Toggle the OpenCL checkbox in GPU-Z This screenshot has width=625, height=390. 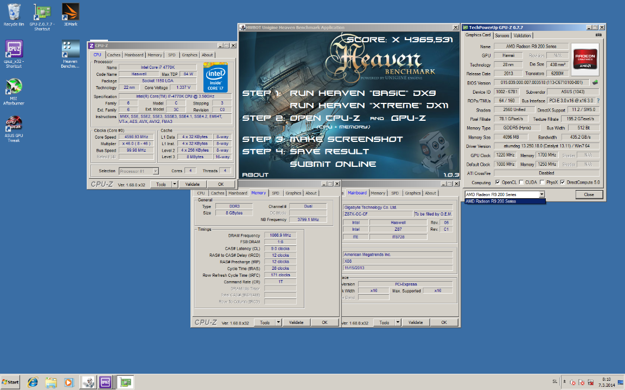(498, 182)
